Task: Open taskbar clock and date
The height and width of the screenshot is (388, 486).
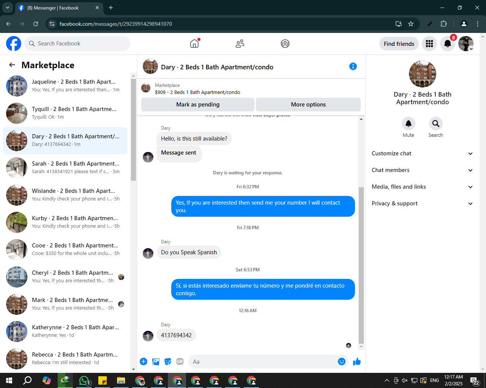Action: [x=453, y=380]
